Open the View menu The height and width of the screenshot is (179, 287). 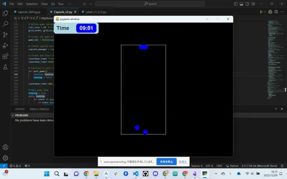(x=44, y=4)
